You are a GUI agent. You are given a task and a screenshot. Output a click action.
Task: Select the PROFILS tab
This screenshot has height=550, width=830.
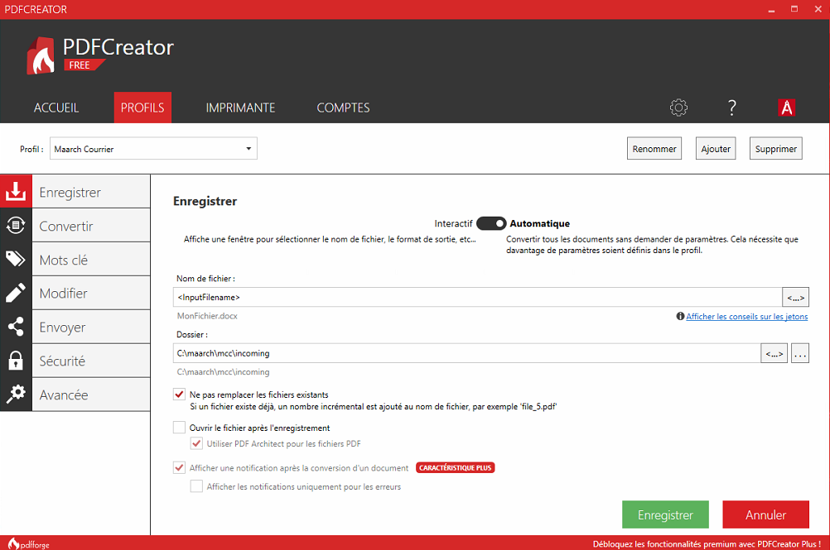pos(142,108)
